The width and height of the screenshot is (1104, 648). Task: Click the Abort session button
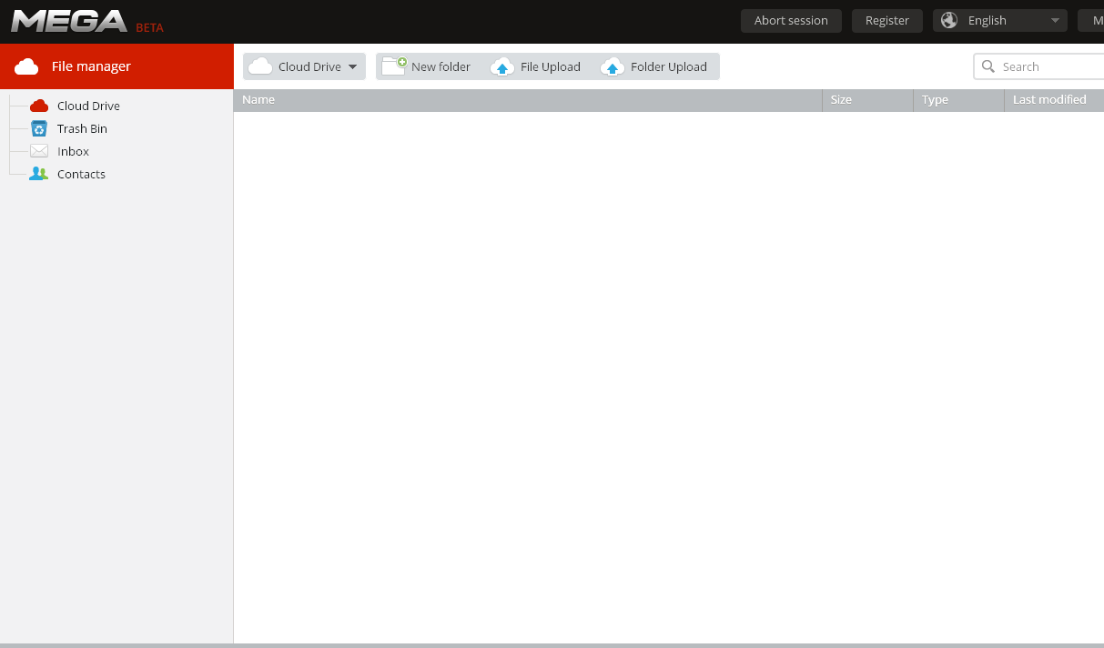pyautogui.click(x=791, y=20)
